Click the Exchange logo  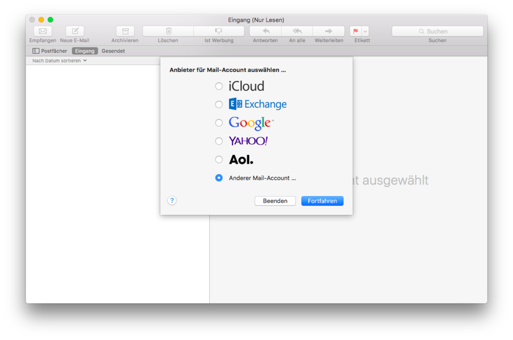[257, 104]
